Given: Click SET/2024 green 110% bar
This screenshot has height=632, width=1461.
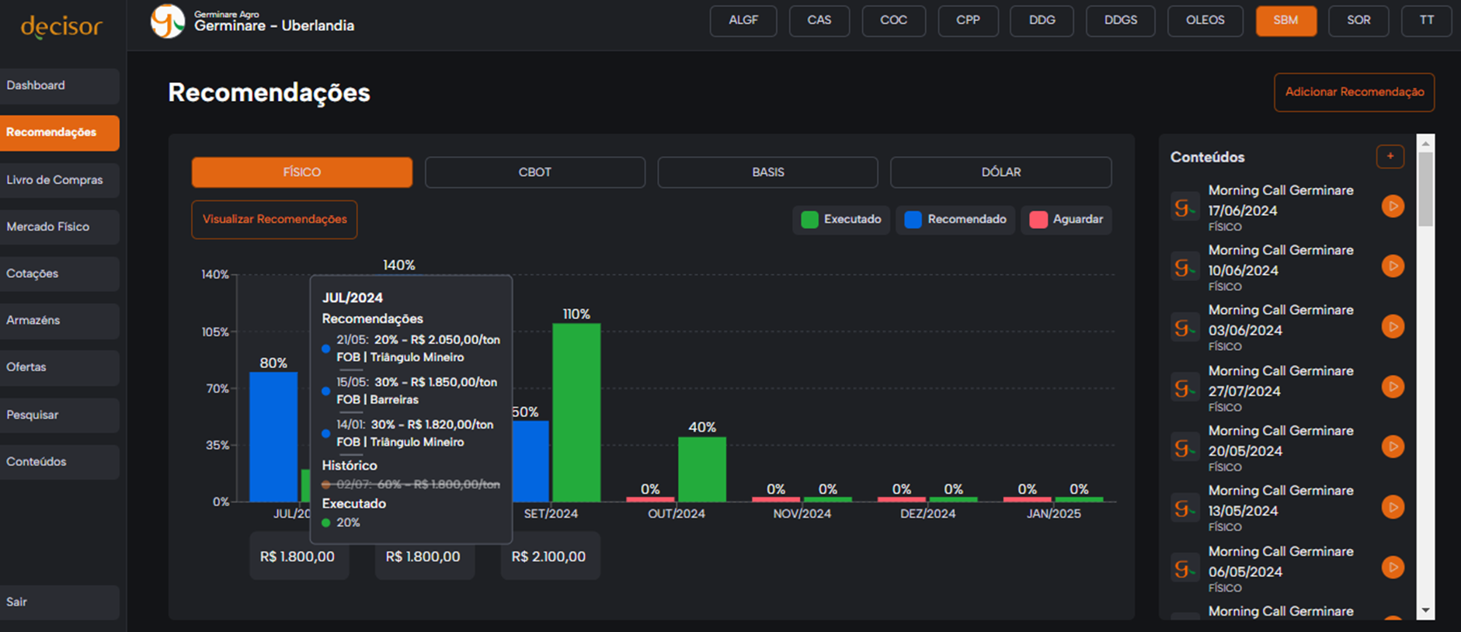Looking at the screenshot, I should (576, 412).
